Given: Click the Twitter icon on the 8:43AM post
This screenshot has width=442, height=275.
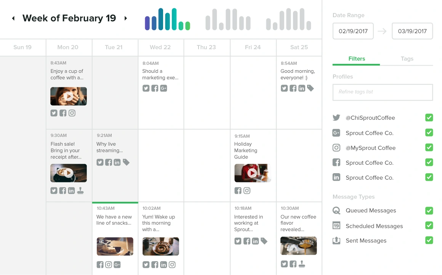Looking at the screenshot, I should click(x=54, y=113).
